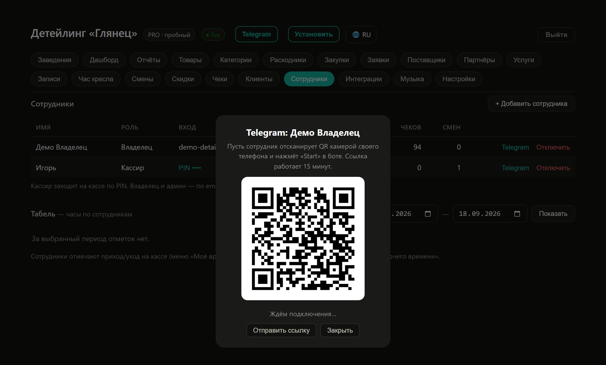Click the СМЕН column header
606x365 pixels.
click(x=451, y=127)
